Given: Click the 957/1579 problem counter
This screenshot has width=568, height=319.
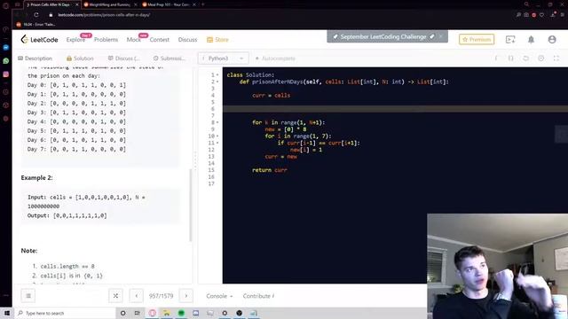Looking at the screenshot, I should tap(162, 296).
